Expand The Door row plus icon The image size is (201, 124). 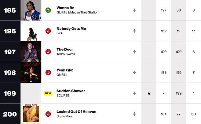click(134, 52)
